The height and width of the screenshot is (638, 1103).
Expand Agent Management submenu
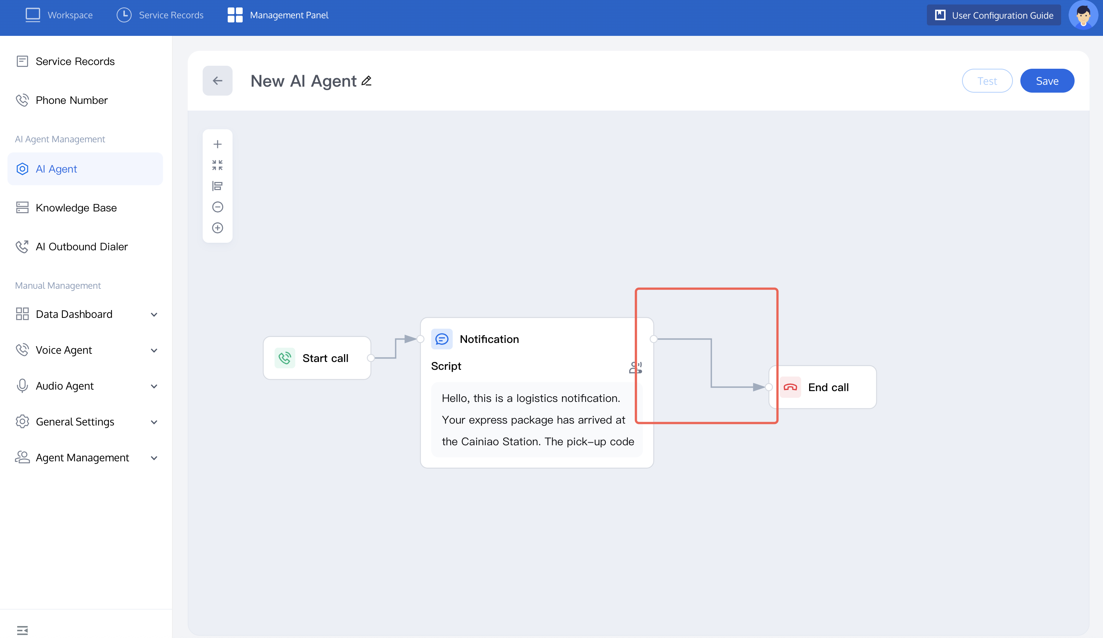pyautogui.click(x=154, y=458)
